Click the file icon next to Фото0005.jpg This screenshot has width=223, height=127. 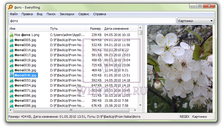pyautogui.click(x=11, y=40)
